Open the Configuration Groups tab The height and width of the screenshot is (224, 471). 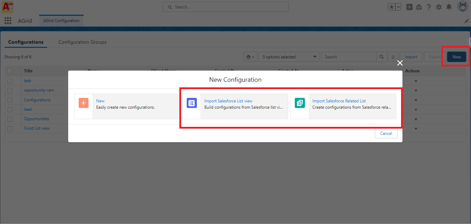pos(83,42)
